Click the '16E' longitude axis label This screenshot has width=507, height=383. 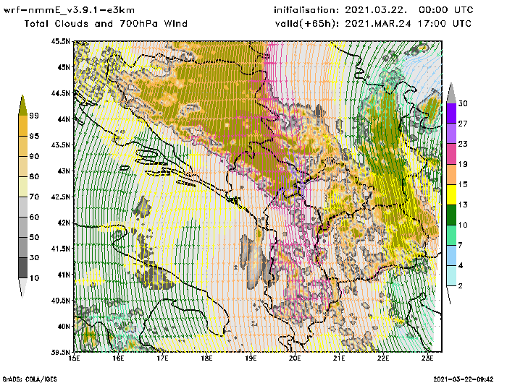coord(118,358)
